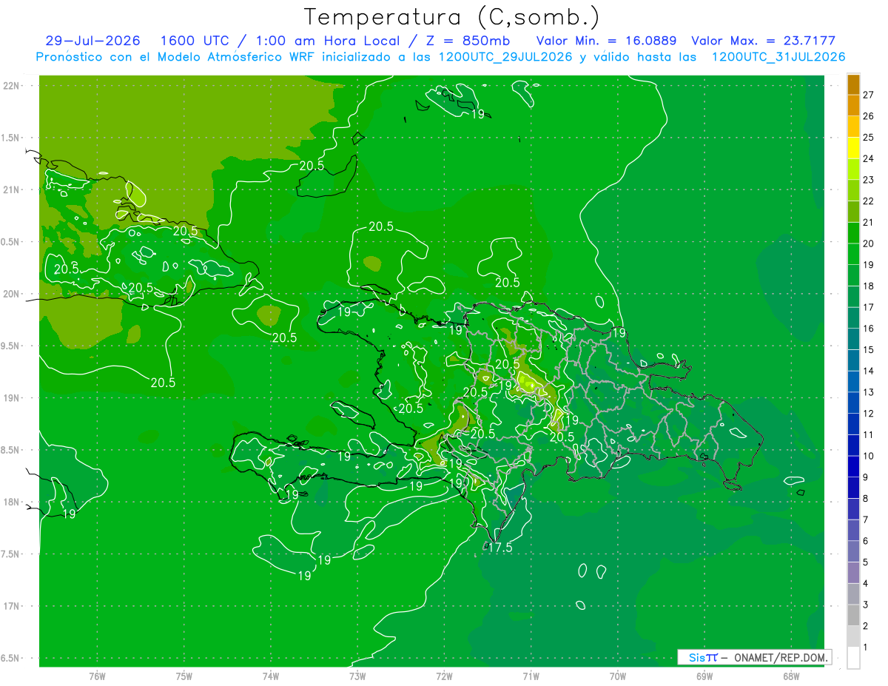The image size is (888, 686).
Task: Click the '17.5' contour label
Action: [501, 548]
